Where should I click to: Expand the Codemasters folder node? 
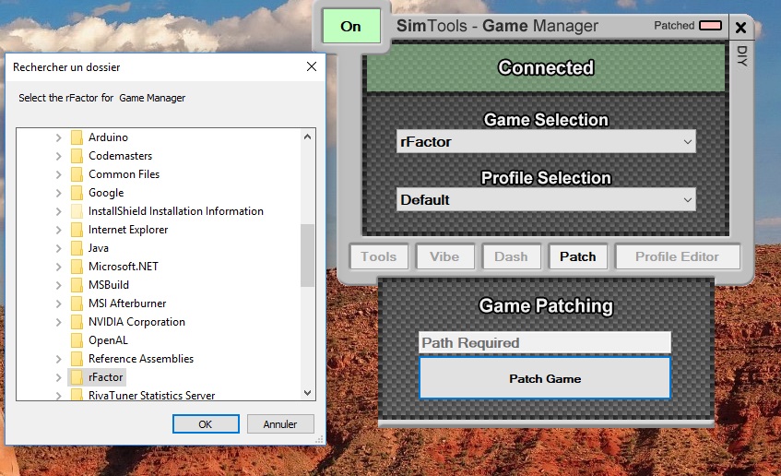pyautogui.click(x=59, y=156)
